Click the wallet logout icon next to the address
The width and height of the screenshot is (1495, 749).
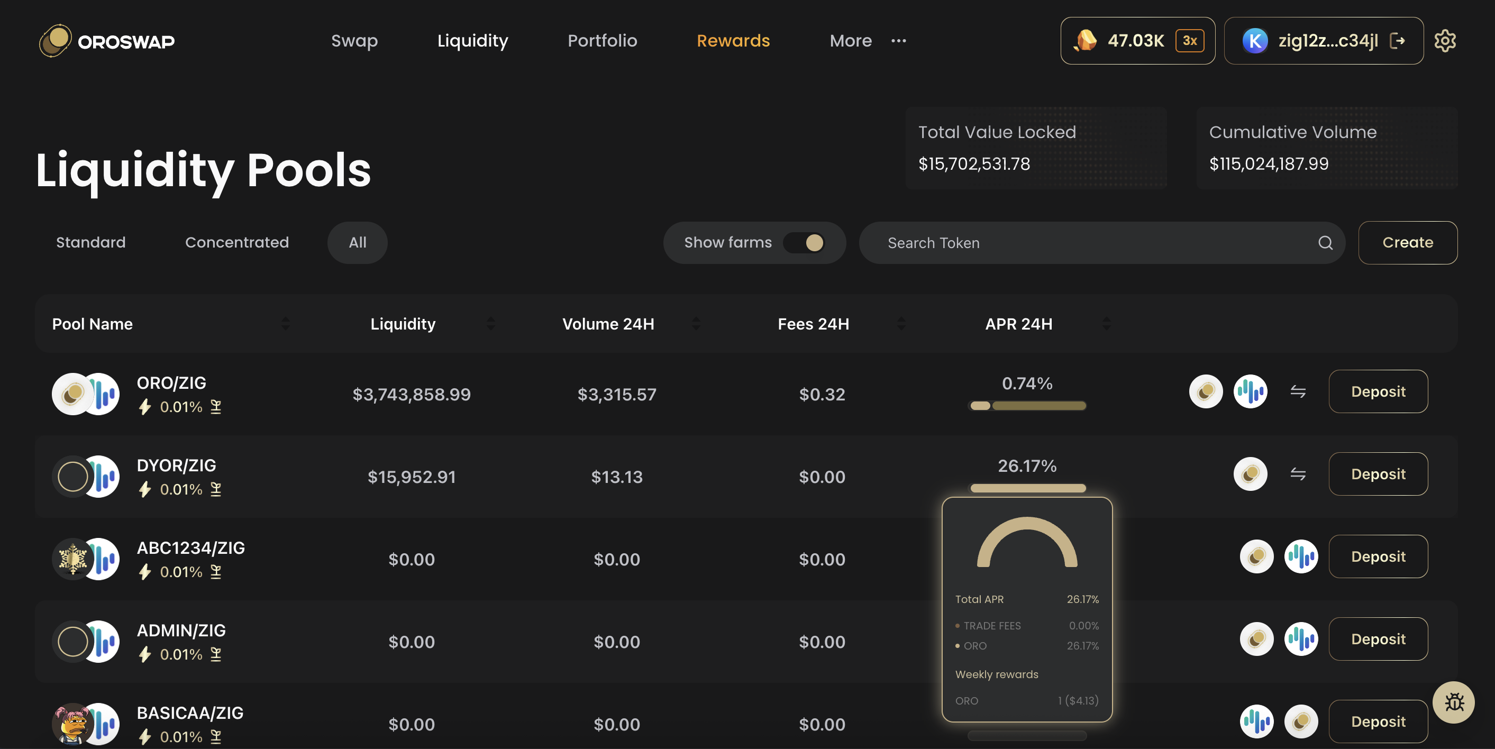point(1399,41)
